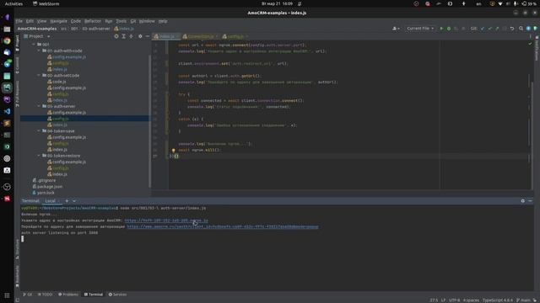Open the TODO tool window button
The width and height of the screenshot is (540, 303).
46,295
